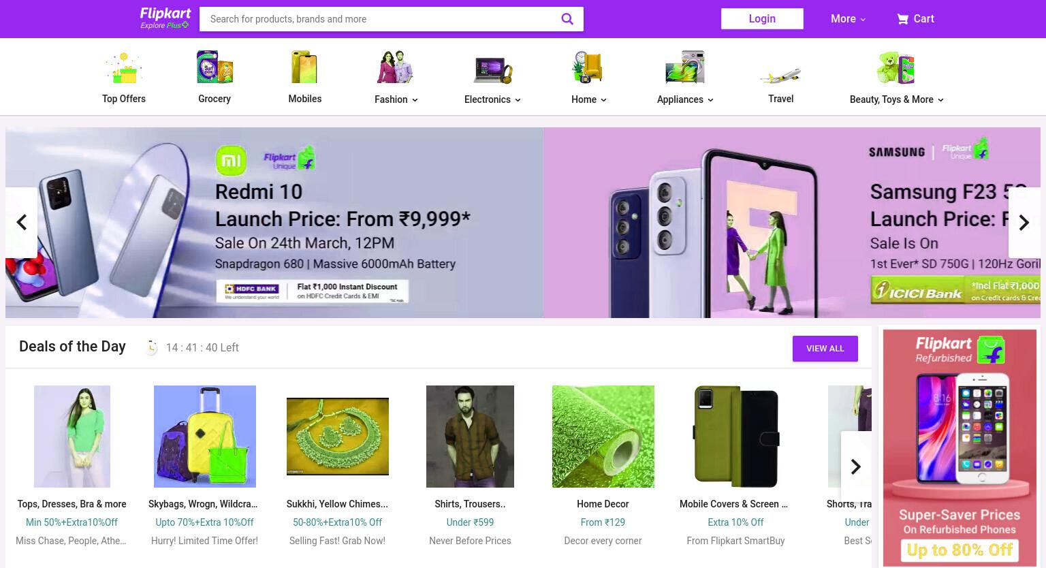The height and width of the screenshot is (568, 1046).
Task: Expand Beauty, Toys & More menu
Action: pyautogui.click(x=896, y=99)
